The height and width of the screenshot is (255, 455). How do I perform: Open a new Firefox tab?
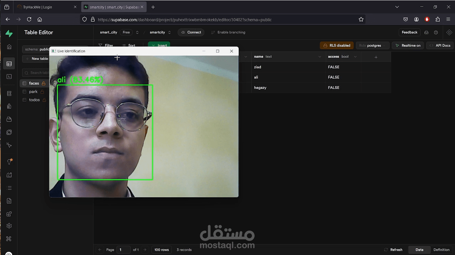(153, 7)
